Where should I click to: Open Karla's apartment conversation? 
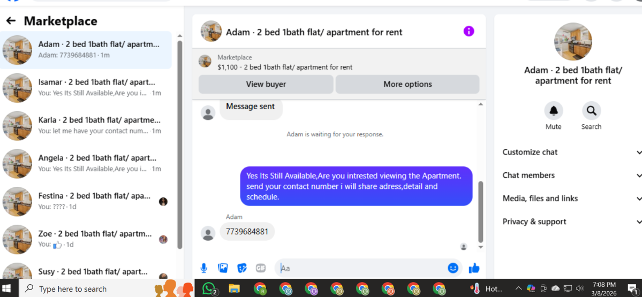(x=86, y=126)
